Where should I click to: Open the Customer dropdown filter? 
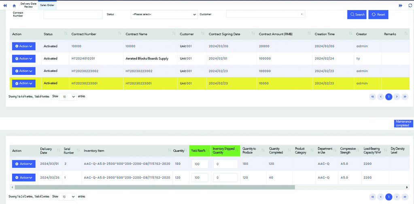point(265,14)
